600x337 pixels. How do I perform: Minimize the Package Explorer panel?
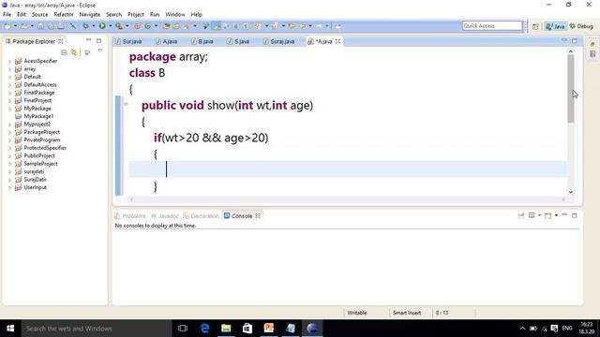pos(89,40)
